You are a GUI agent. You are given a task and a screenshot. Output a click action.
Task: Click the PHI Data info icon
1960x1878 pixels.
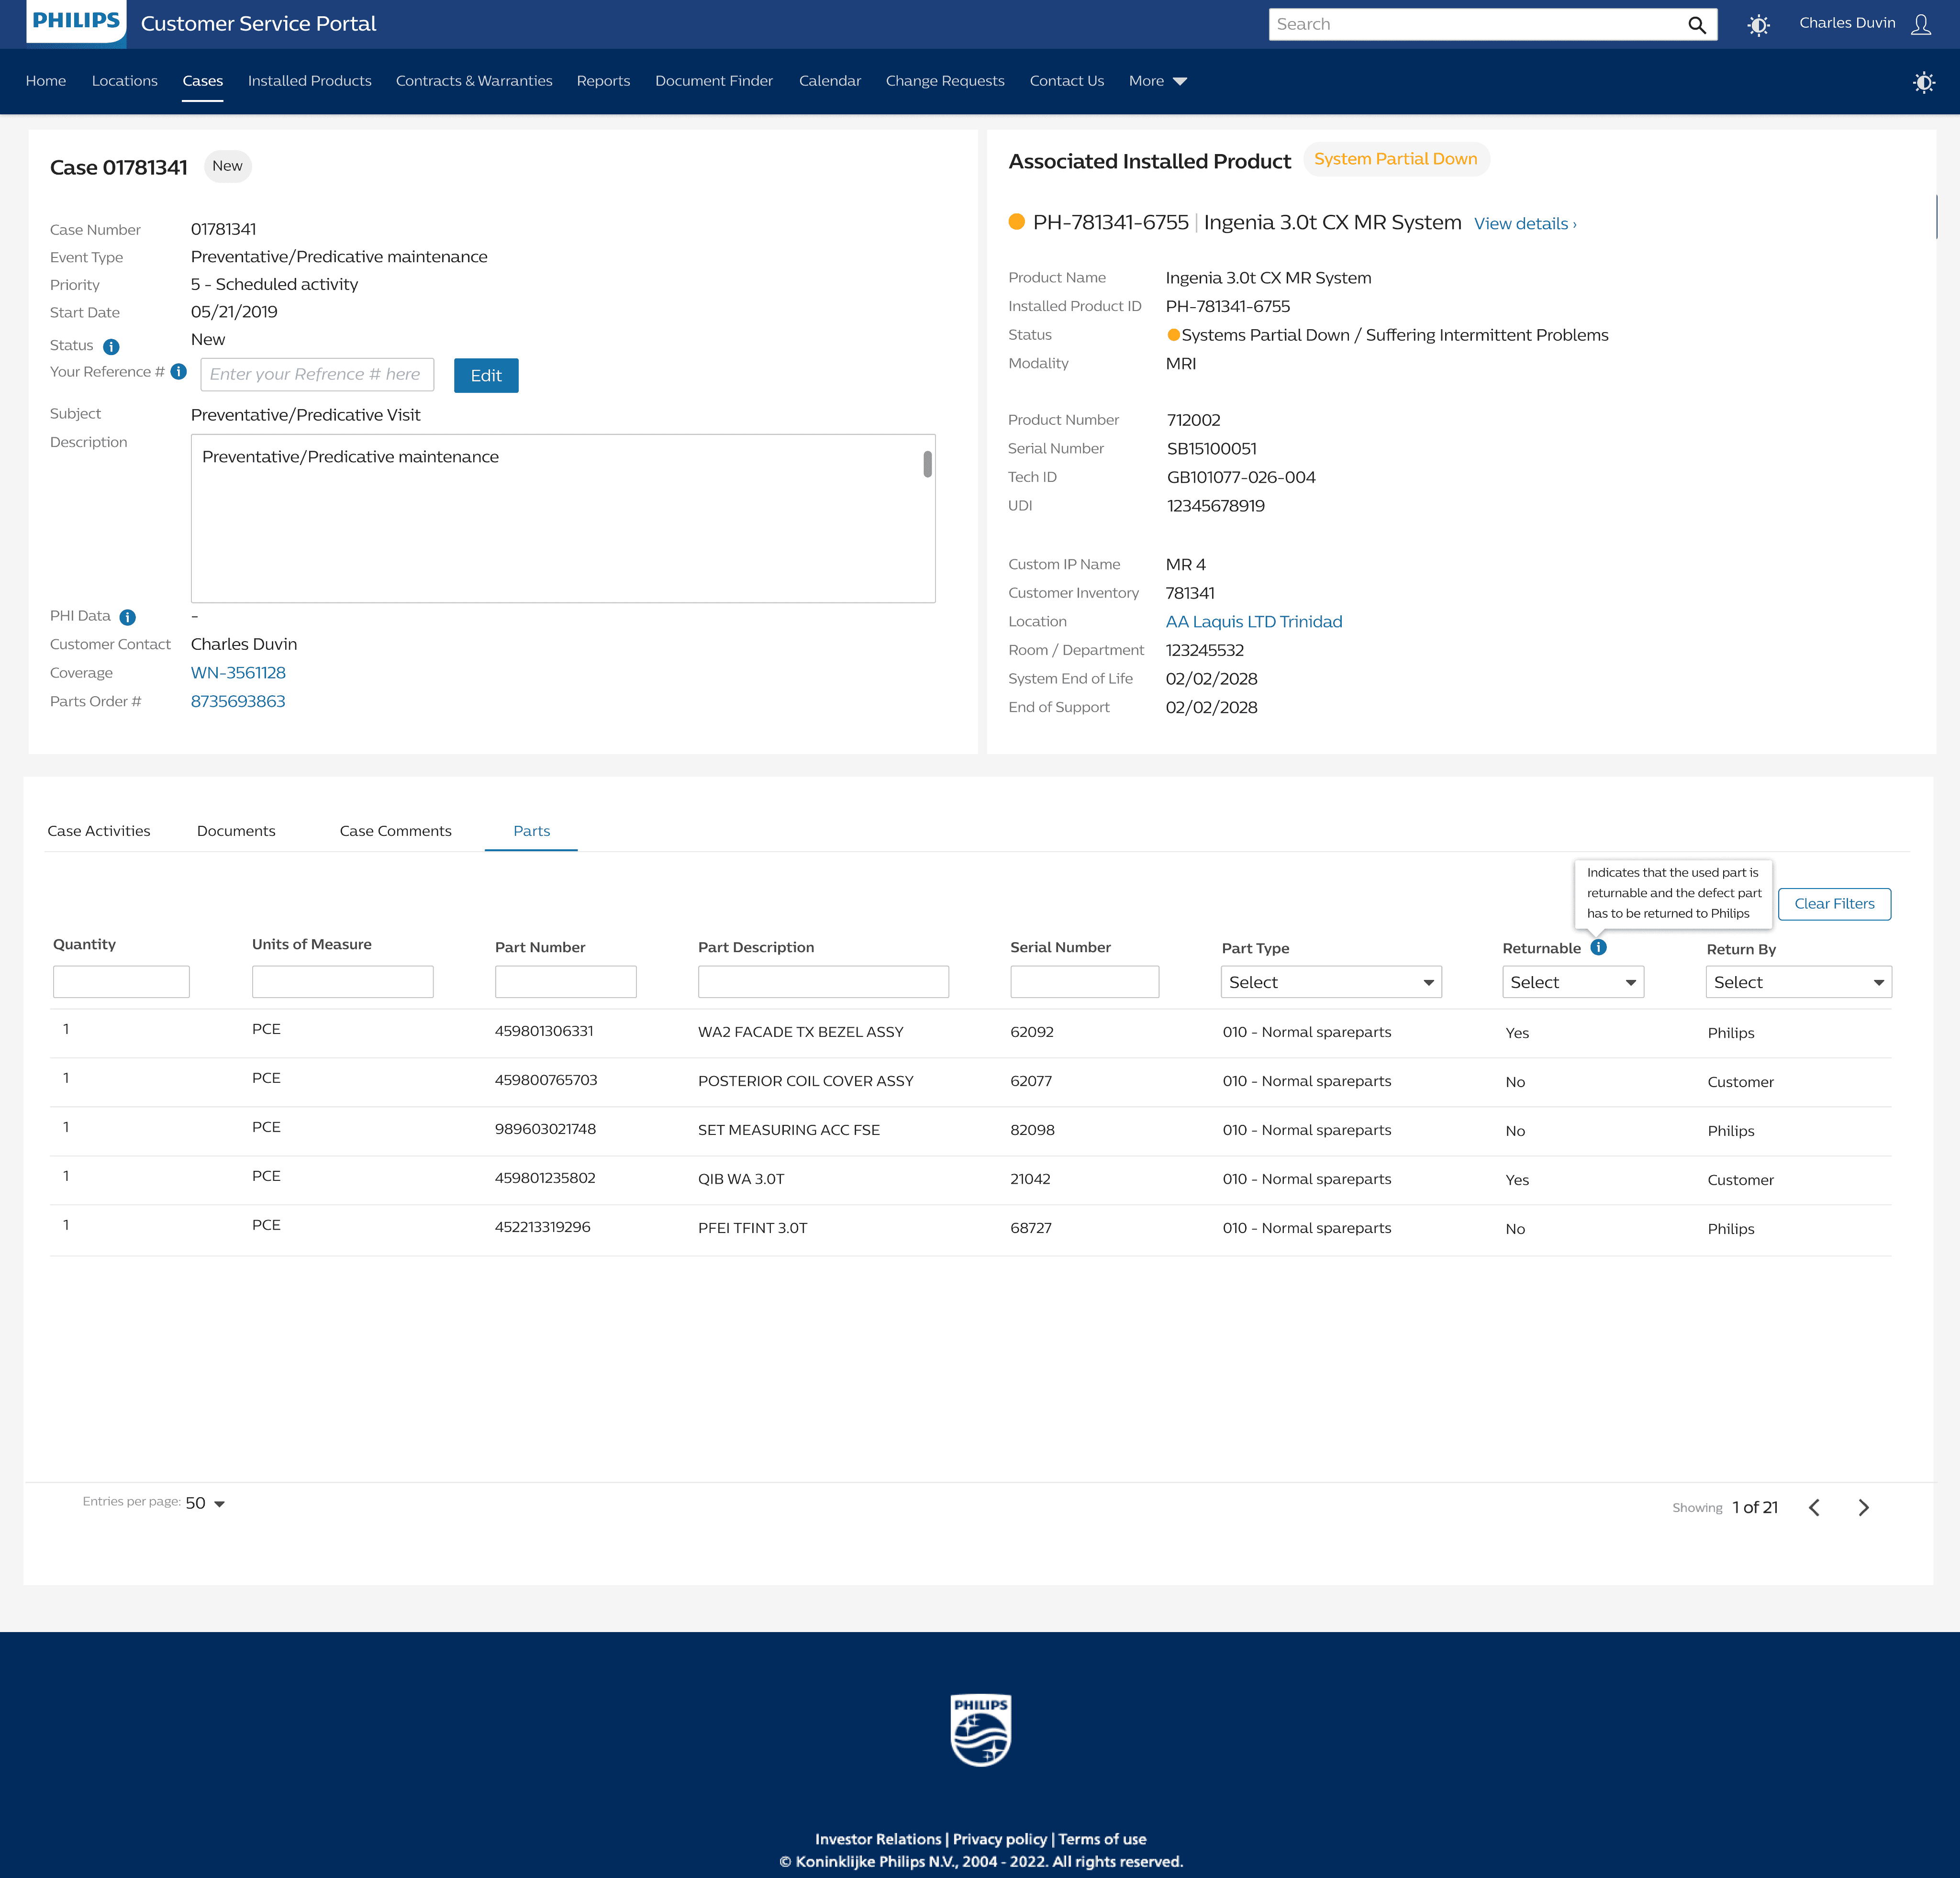[x=127, y=617]
